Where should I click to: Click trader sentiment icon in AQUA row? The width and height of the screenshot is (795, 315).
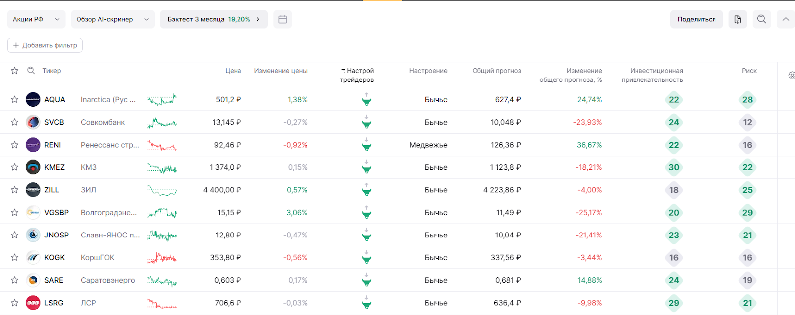(x=366, y=99)
